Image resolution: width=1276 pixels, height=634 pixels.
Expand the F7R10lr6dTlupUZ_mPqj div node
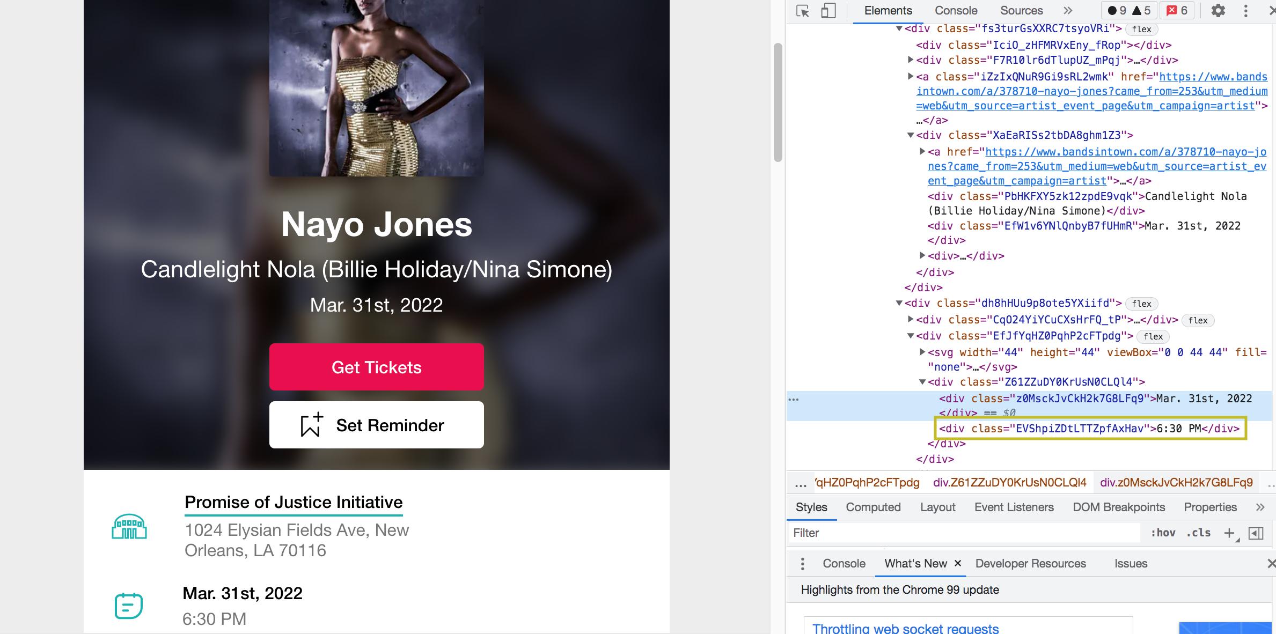pos(910,60)
